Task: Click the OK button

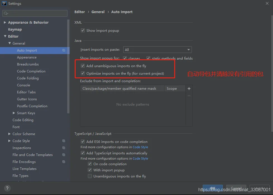Action: (212, 188)
